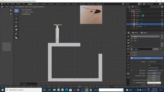Open the Physics properties tab
The width and height of the screenshot is (164, 92).
(128, 65)
